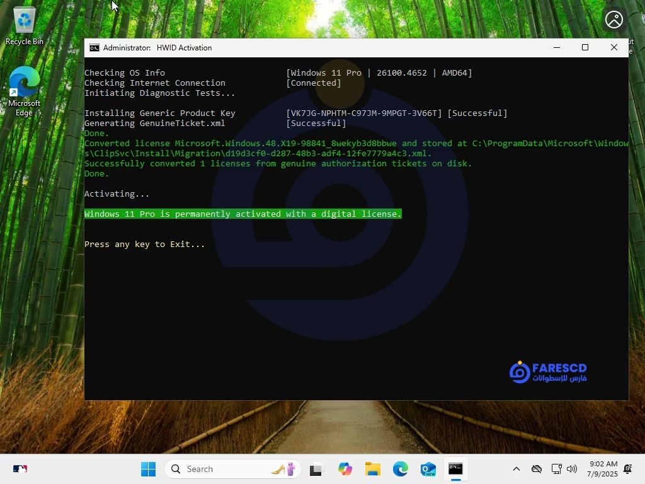Click the 'Checking OS Info' line
The width and height of the screenshot is (645, 484).
coord(125,73)
